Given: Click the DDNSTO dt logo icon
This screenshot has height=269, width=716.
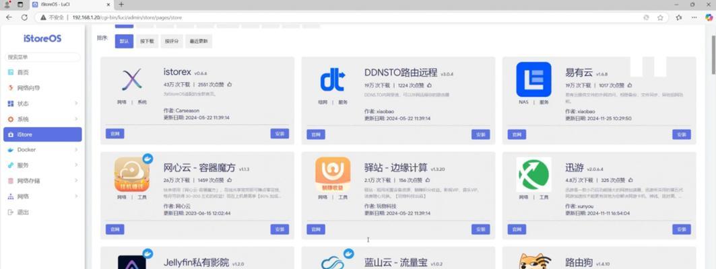Looking at the screenshot, I should click(x=333, y=80).
